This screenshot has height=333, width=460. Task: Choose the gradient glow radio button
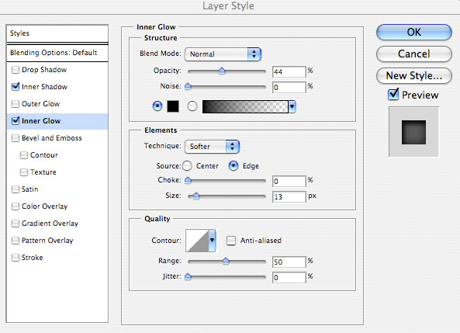click(x=192, y=106)
